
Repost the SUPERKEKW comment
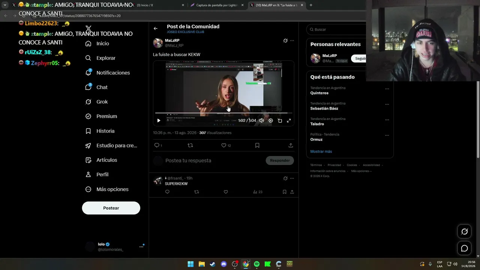pyautogui.click(x=196, y=192)
